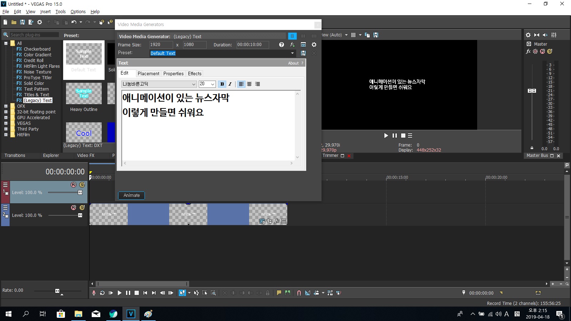Open a project with the folder icon

[x=14, y=22]
